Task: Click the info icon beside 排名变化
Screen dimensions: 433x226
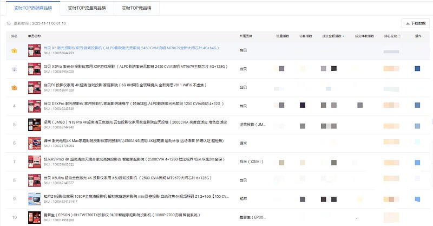Action: point(400,36)
